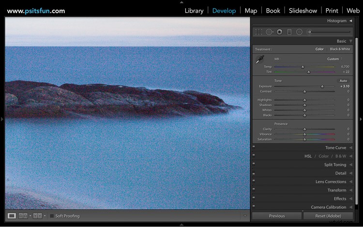The image size is (363, 227).
Task: Expand the Lens Corrections panel triangle
Action: [351, 182]
